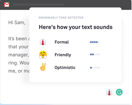Click the 'Hi Sam,' greeting in the email
This screenshot has width=132, height=105.
[x=17, y=22]
